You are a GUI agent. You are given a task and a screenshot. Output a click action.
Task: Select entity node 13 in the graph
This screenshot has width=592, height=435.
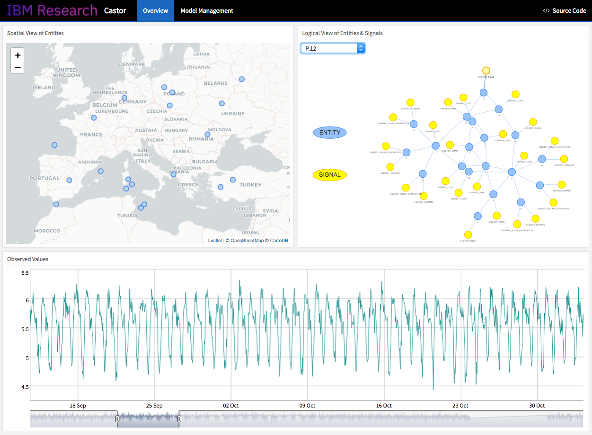pos(498,109)
